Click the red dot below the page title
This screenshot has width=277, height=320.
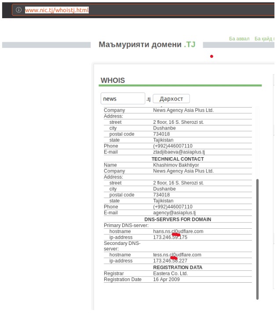tap(211, 56)
